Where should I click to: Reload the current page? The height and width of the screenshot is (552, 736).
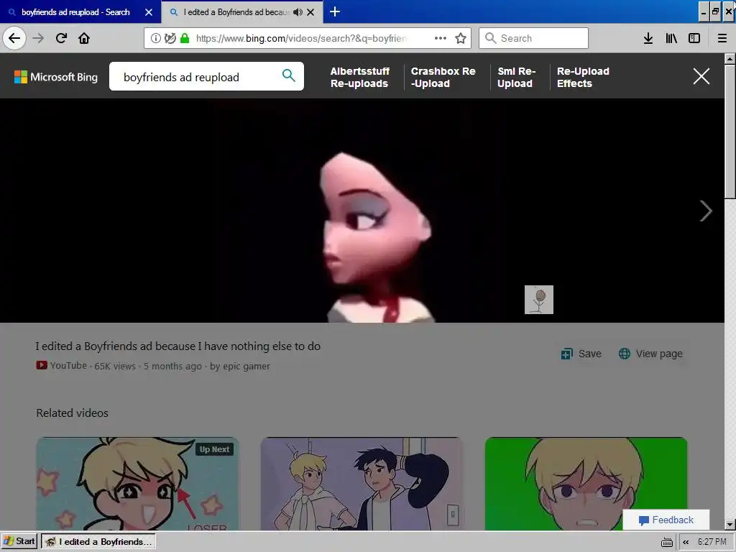pyautogui.click(x=61, y=38)
